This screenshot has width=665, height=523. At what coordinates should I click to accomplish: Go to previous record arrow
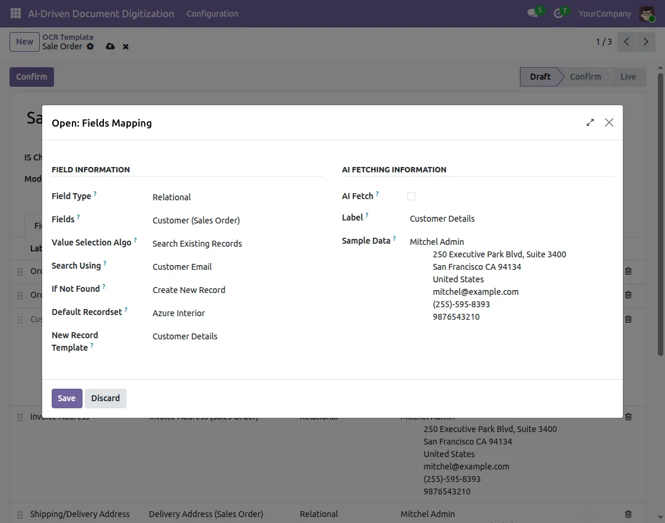coord(626,42)
